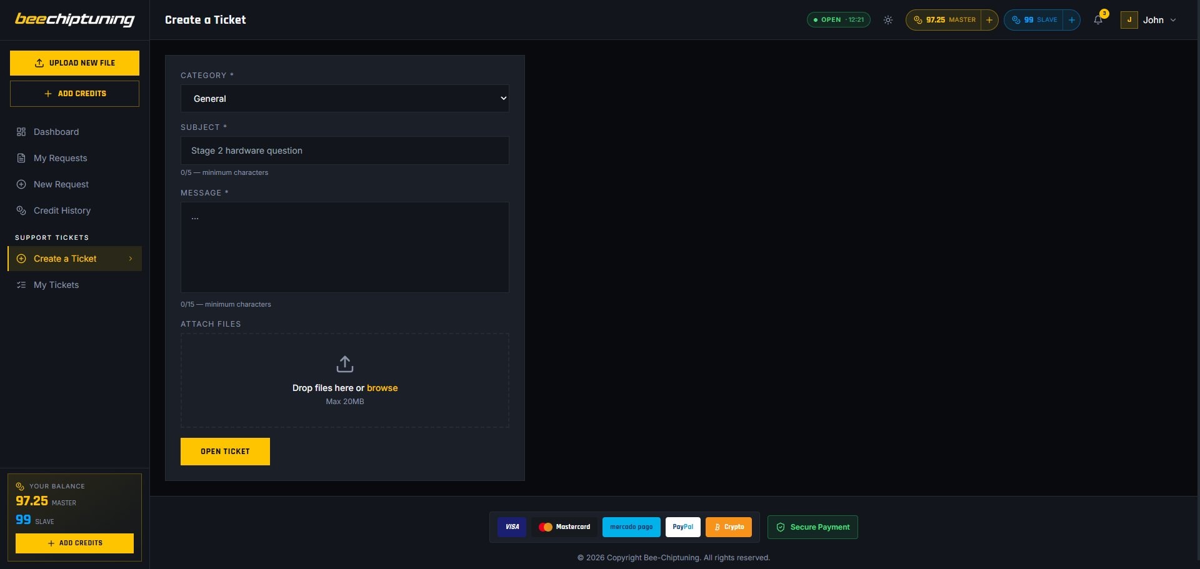Select Create a Ticket menu item

point(74,259)
